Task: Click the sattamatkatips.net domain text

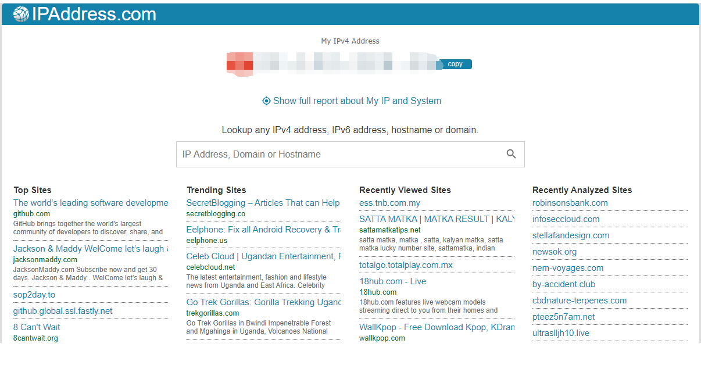Action: (390, 230)
